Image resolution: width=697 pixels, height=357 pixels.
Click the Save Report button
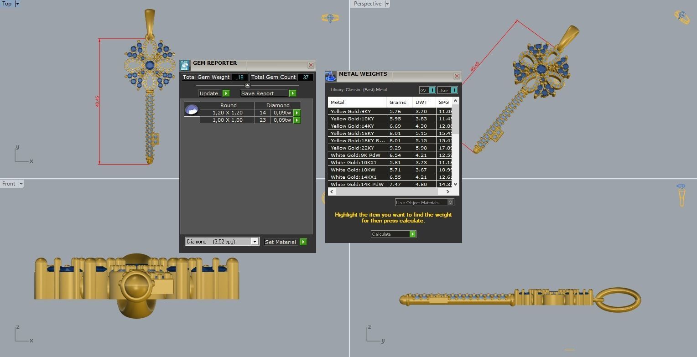click(x=264, y=93)
